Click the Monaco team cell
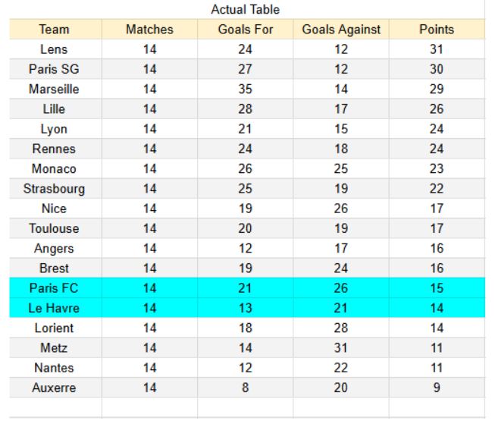 click(54, 168)
